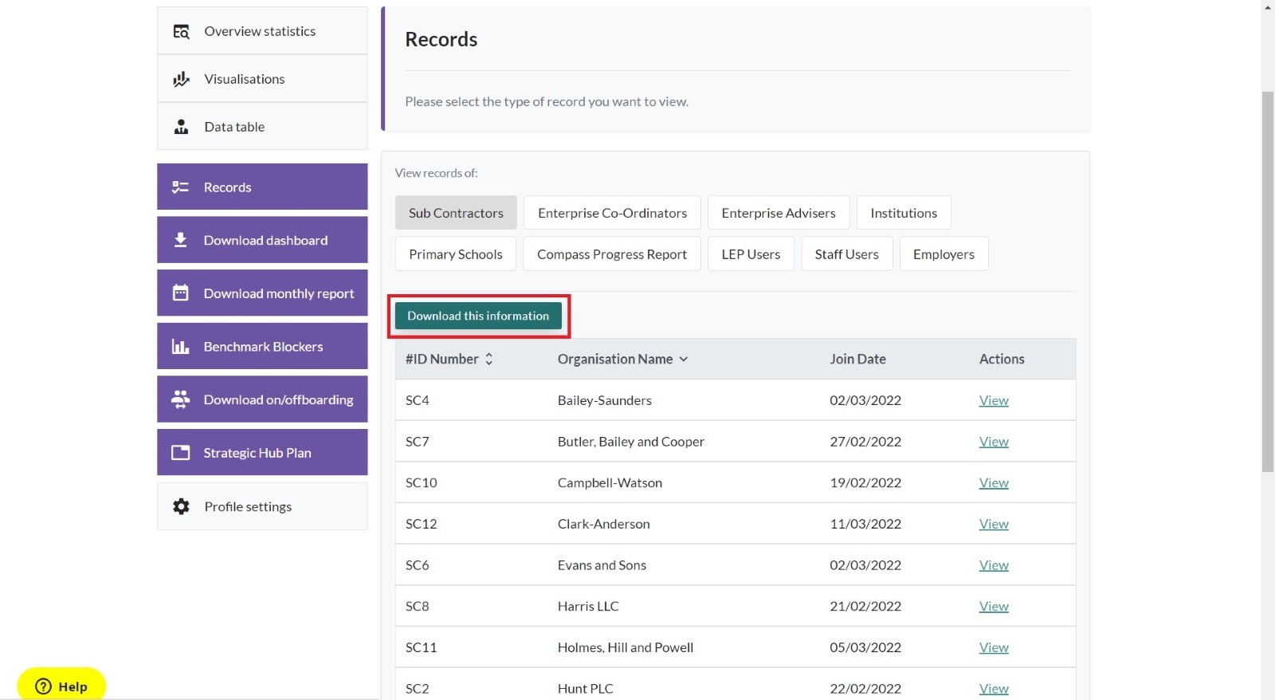Viewport: 1275px width, 700px height.
Task: Select Employers records
Action: click(x=944, y=254)
